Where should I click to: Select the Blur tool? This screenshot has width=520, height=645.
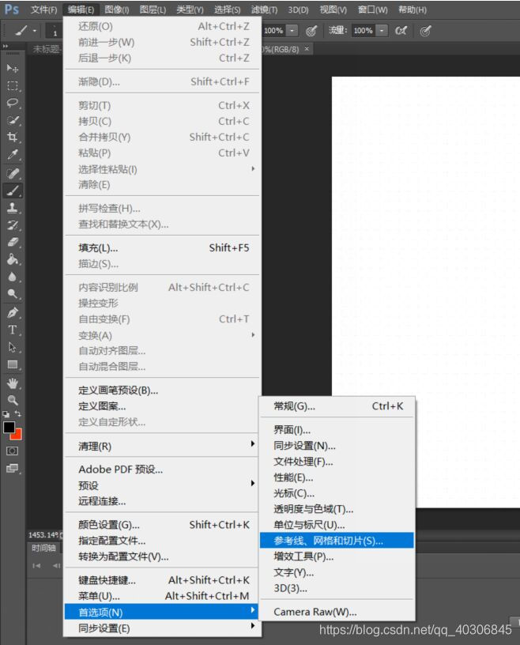[13, 277]
